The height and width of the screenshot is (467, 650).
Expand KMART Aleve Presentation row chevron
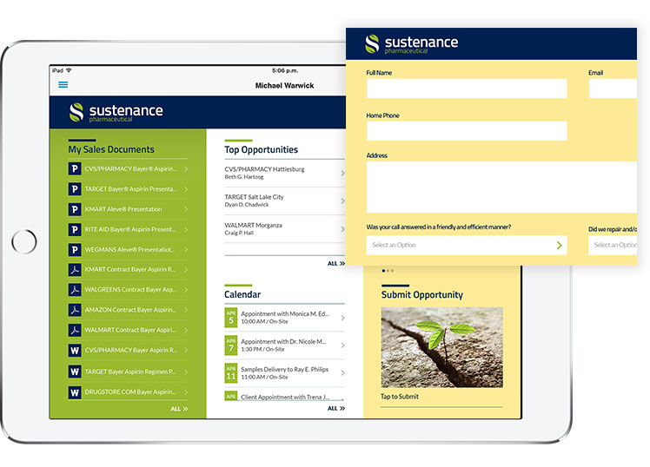186,209
